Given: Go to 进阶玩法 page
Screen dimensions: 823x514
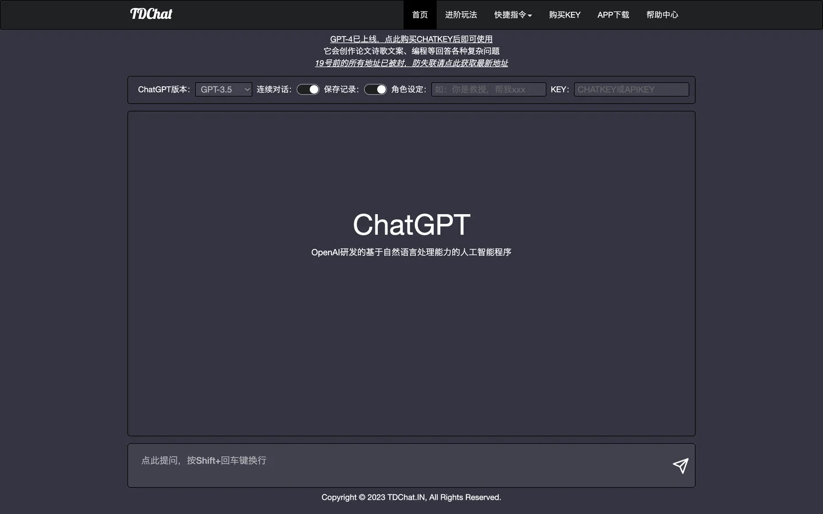Looking at the screenshot, I should (461, 15).
